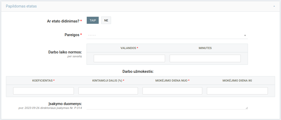Screen dimensions: 281x120
Task: Click the Koeficientas input box
Action: [x=43, y=91]
